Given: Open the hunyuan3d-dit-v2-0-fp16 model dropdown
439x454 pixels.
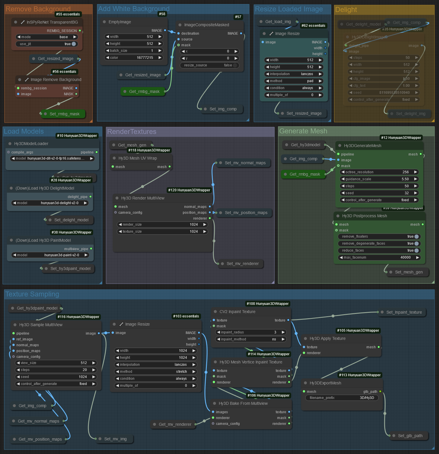Looking at the screenshot, I should coord(52,158).
